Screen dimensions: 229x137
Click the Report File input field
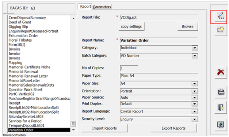coord(159,18)
